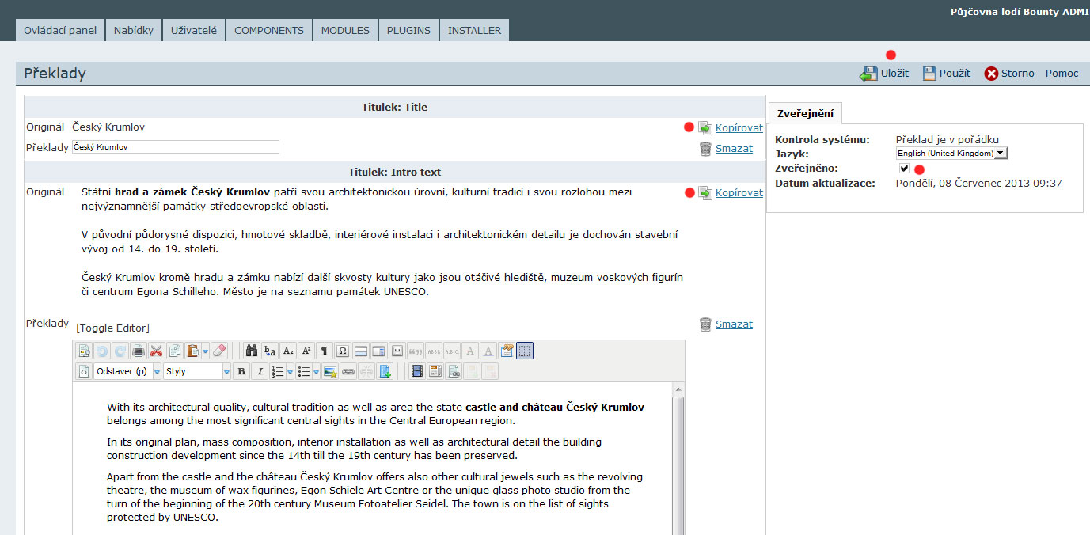Screen dimensions: 1090x535
Task: Toggle visible paragraph marks
Action: [325, 351]
